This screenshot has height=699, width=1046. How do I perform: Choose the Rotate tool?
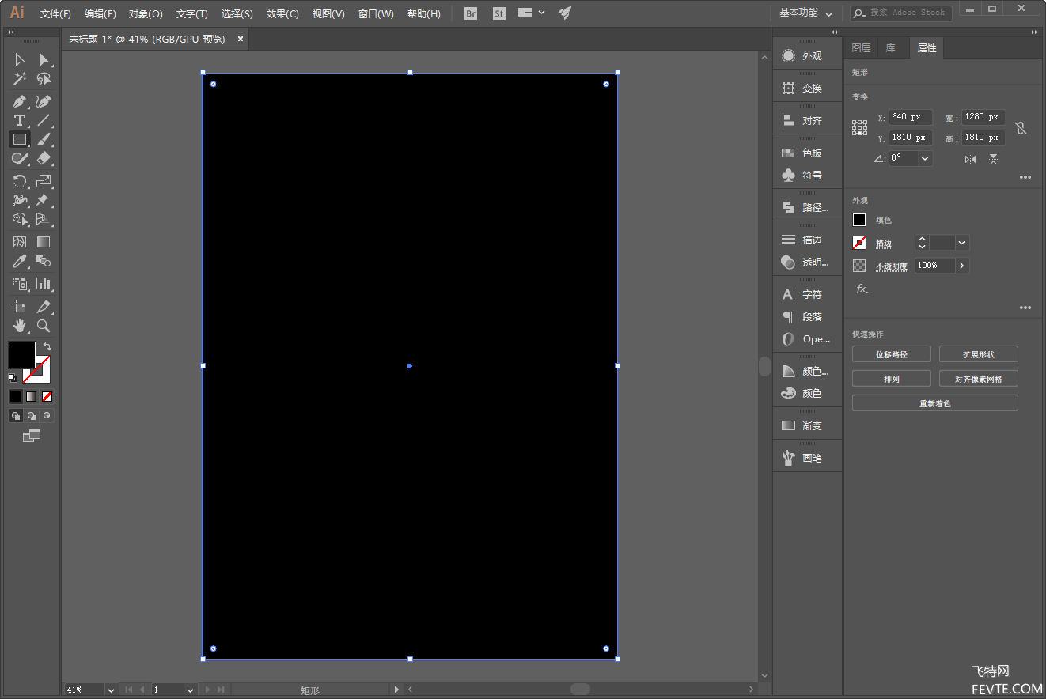[20, 182]
